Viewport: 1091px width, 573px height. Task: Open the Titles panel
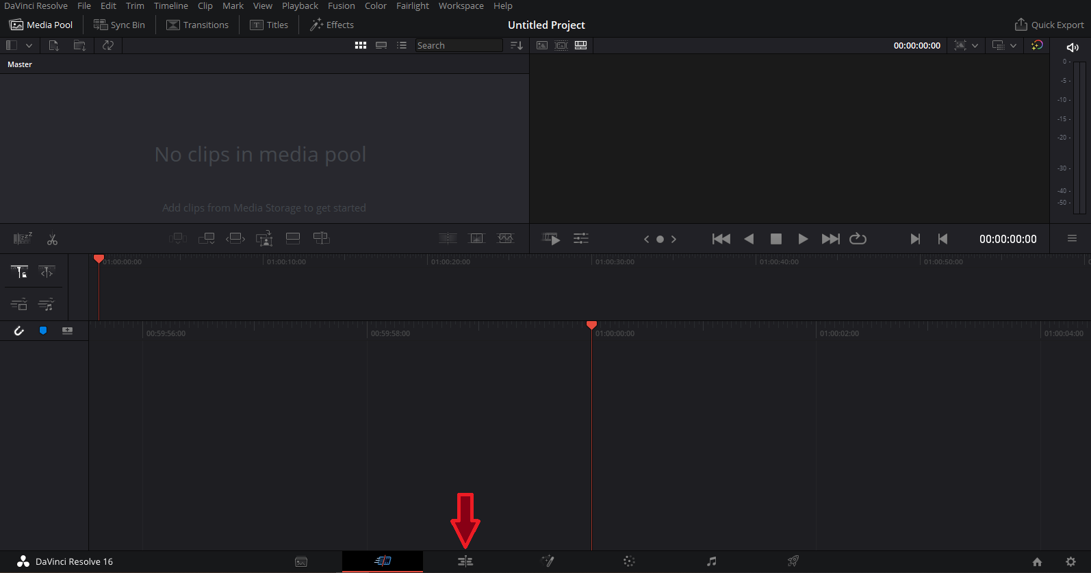tap(269, 25)
